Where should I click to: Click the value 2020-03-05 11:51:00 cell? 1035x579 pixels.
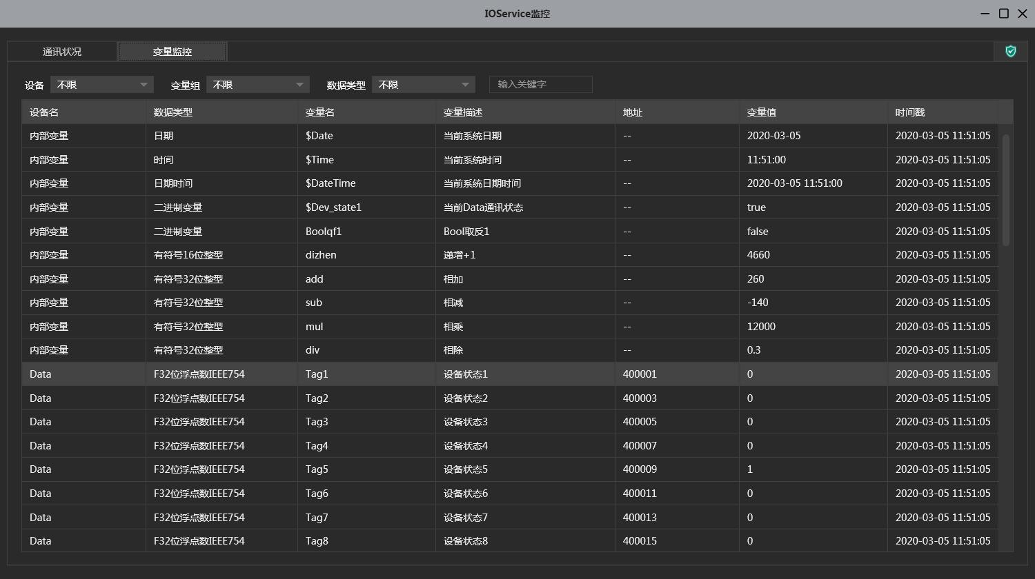tap(814, 183)
